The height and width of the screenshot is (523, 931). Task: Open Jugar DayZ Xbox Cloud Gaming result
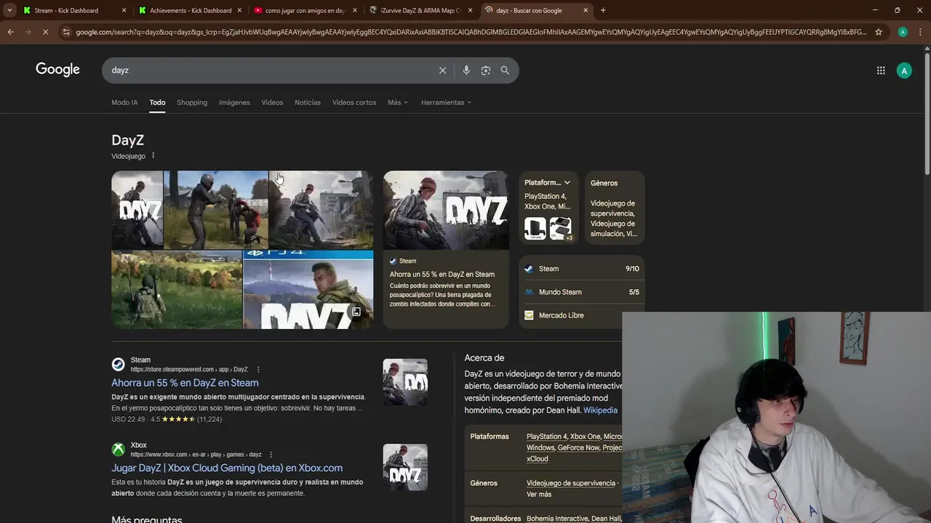(x=227, y=468)
